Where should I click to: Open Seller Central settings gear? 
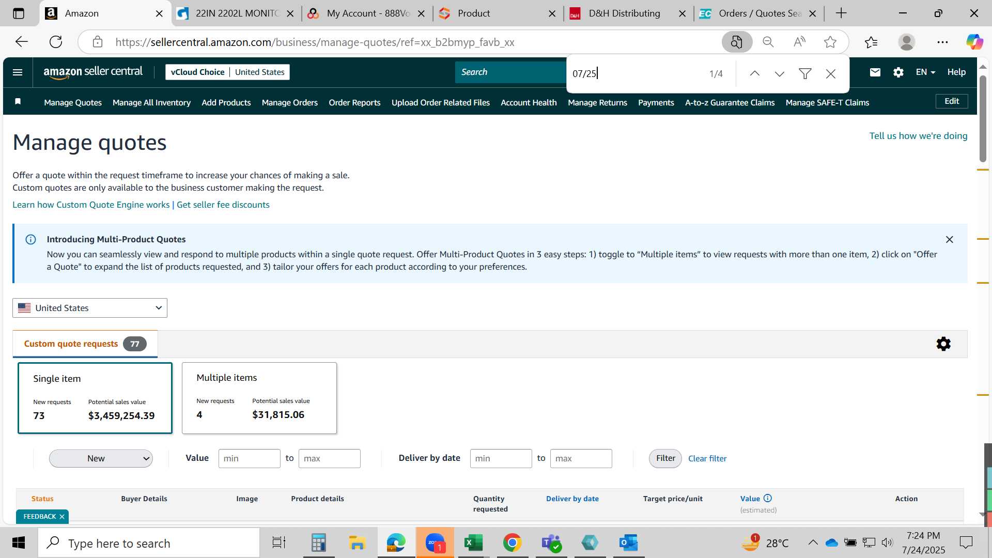(898, 72)
